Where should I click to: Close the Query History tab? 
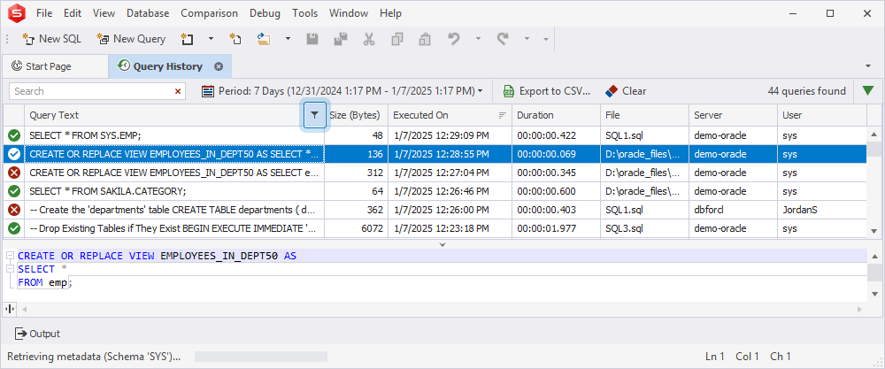(219, 66)
